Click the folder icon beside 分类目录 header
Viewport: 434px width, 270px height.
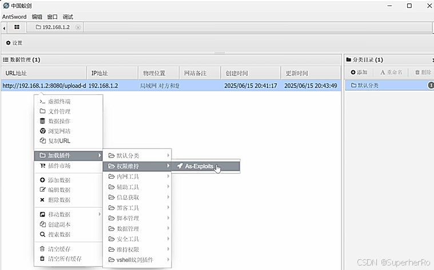tap(349, 60)
